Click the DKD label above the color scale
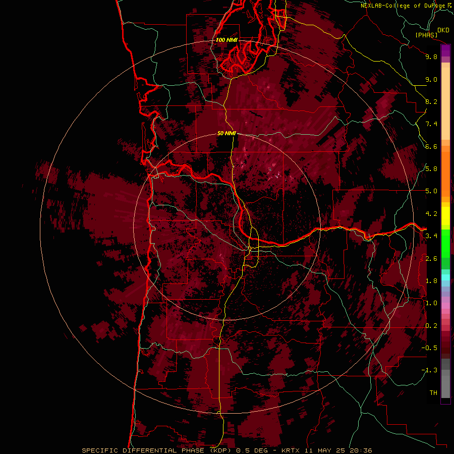This screenshot has width=454, height=454. coord(443,30)
